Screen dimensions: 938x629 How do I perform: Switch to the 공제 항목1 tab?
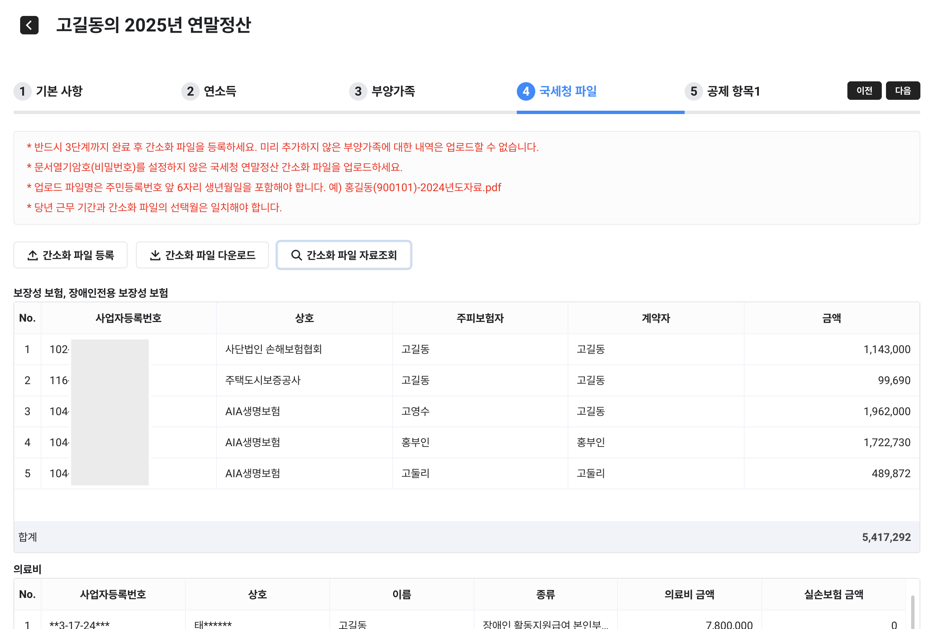pyautogui.click(x=733, y=91)
